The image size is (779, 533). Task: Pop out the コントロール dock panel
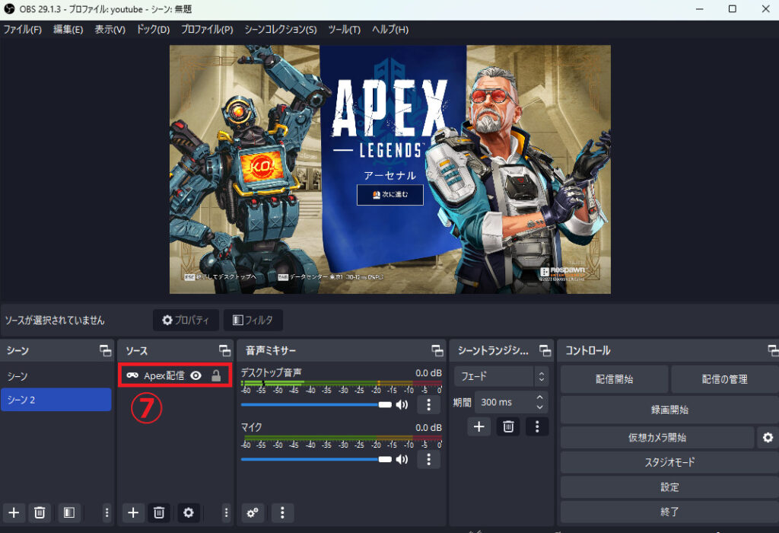[x=773, y=350]
